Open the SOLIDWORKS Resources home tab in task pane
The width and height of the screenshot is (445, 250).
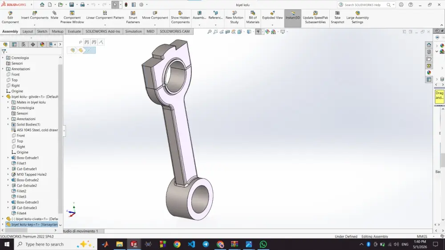pyautogui.click(x=429, y=45)
